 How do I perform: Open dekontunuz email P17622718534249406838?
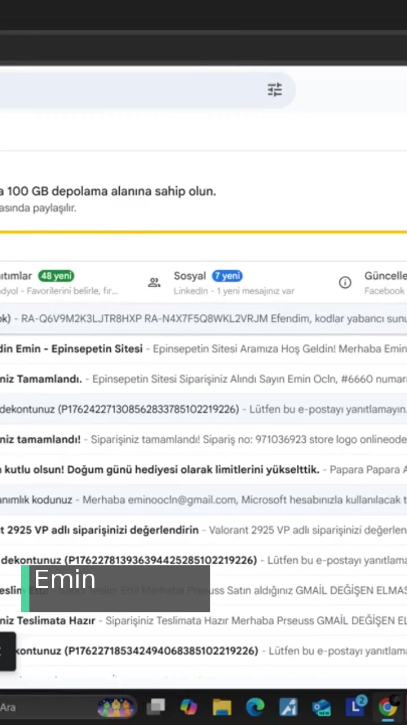tap(203, 651)
